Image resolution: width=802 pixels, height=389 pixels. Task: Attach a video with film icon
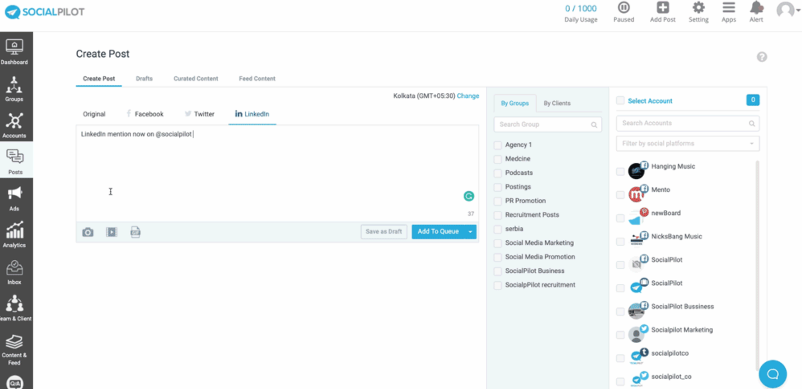coord(112,232)
